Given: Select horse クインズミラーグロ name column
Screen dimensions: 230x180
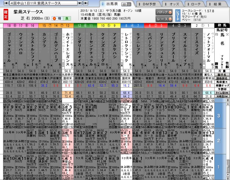Looking at the screenshot, I should pos(103,49).
